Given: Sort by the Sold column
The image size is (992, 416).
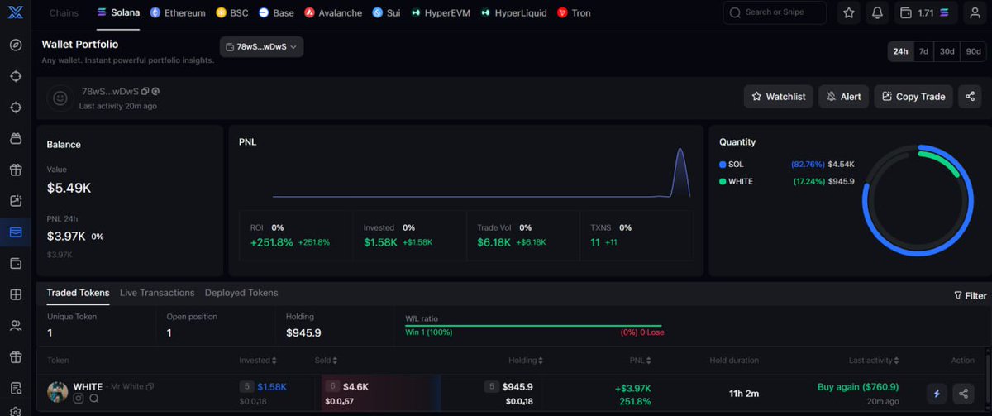Looking at the screenshot, I should (326, 361).
